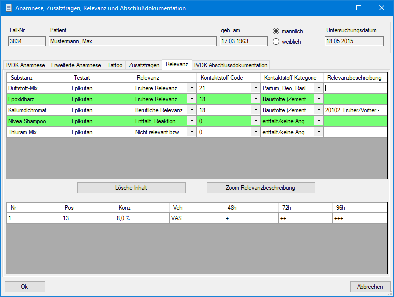Screen dimensions: 394x297
Task: Expand Relevanz dropdown for Nivea Shampoo
Action: (x=191, y=121)
